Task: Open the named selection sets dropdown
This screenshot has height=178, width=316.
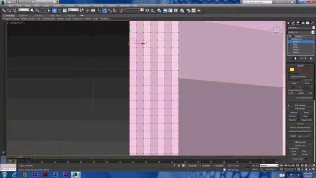Action: point(134,10)
